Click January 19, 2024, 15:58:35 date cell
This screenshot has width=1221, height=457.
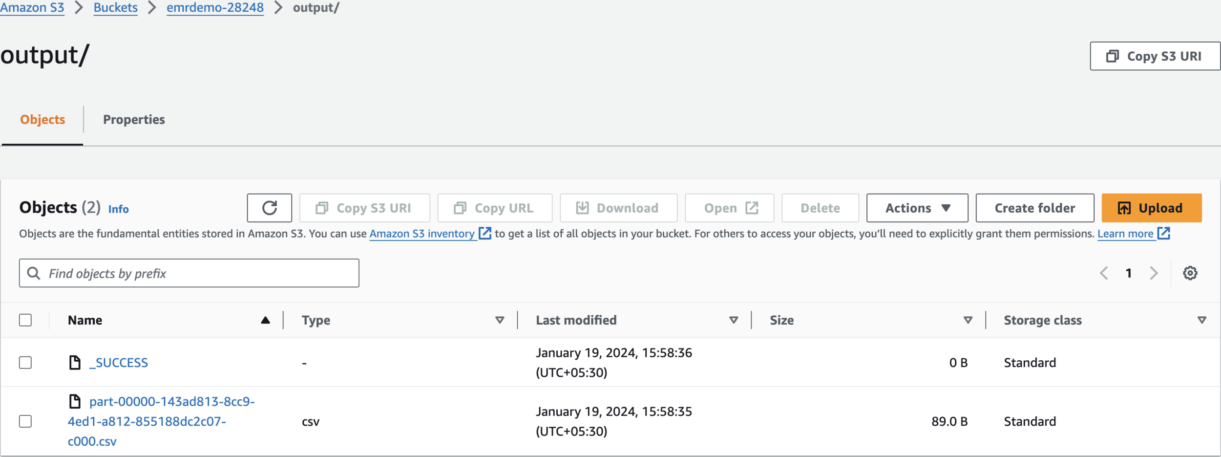tap(614, 421)
